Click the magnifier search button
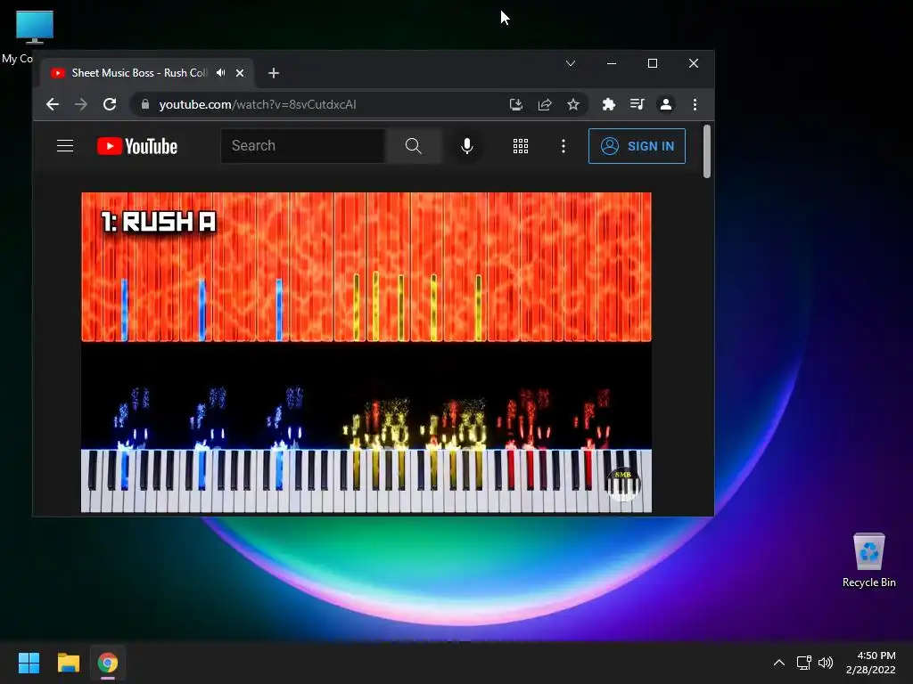The width and height of the screenshot is (913, 684). 414,146
